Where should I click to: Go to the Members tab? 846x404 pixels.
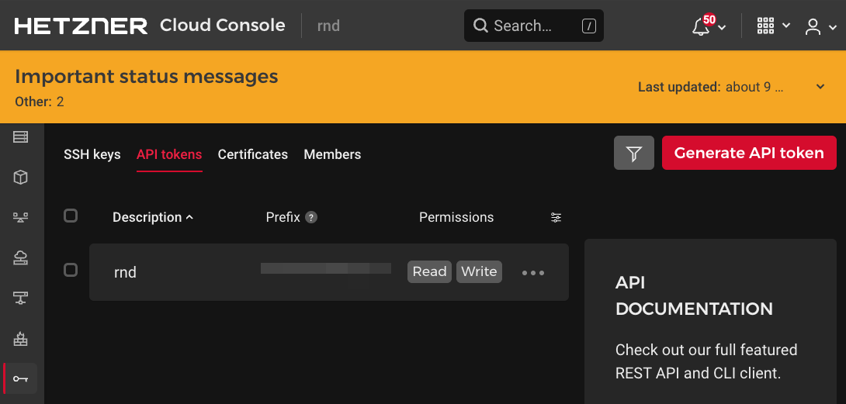point(332,154)
